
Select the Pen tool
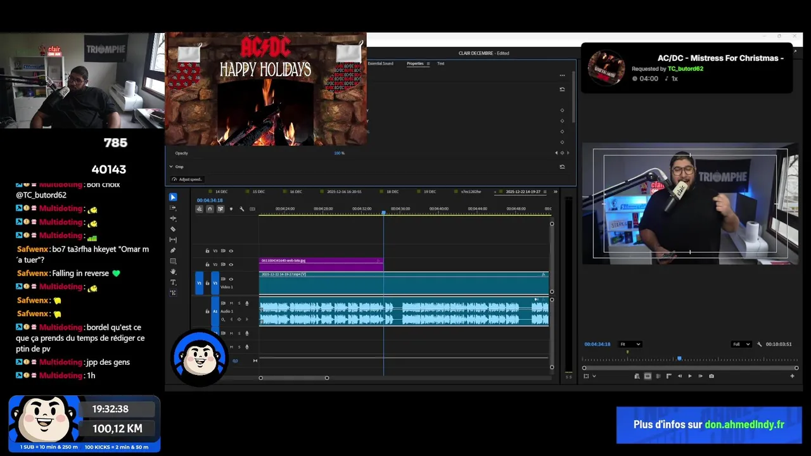pos(173,250)
